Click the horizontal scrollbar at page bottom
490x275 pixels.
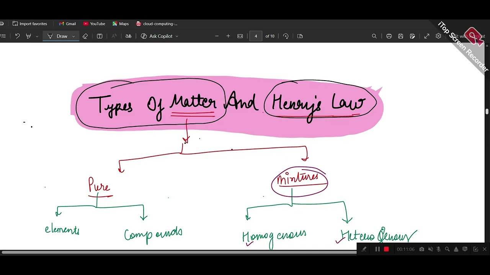coord(180,252)
